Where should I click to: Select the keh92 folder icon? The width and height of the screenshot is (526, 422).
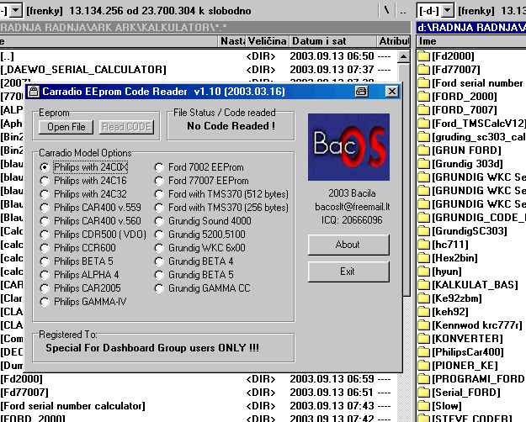(424, 312)
